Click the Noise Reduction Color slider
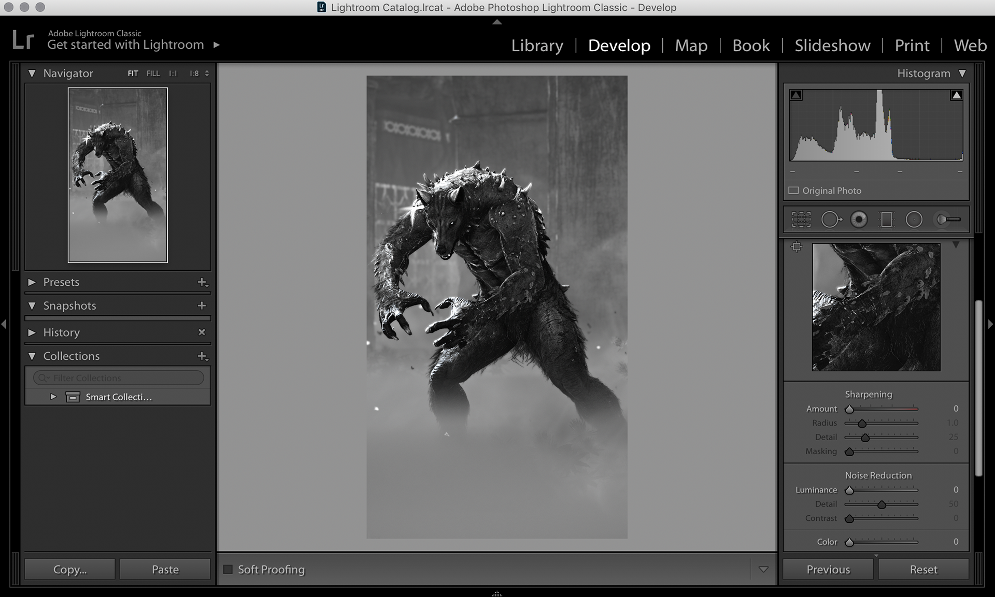The image size is (995, 597). (x=882, y=542)
